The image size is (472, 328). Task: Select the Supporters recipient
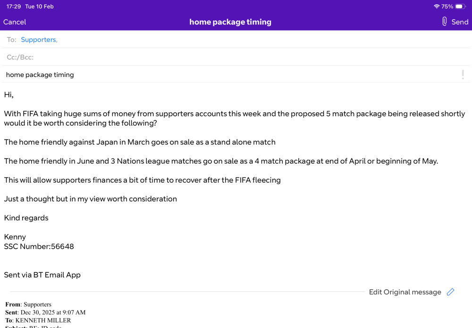[x=39, y=40]
